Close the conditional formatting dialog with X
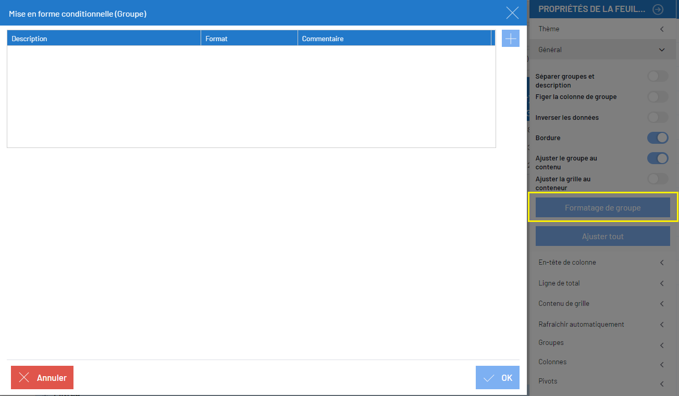The height and width of the screenshot is (396, 679). (512, 13)
